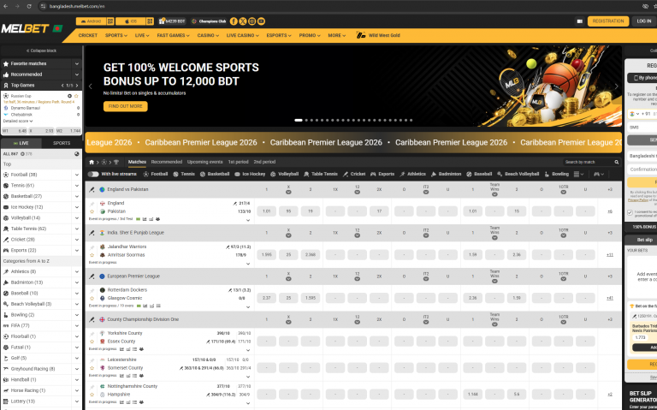Open SPORTS dropdown in main menu
The width and height of the screenshot is (657, 410).
point(116,36)
